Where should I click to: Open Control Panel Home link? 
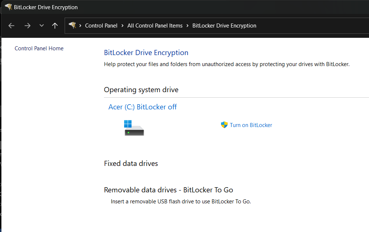(x=39, y=48)
